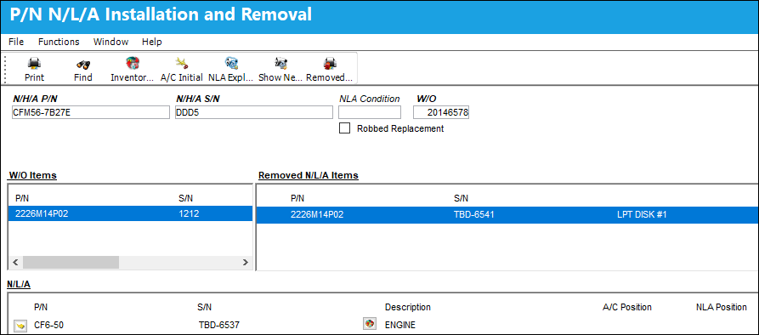Open the Removed... toolbar icon
Image resolution: width=759 pixels, height=335 pixels.
point(330,64)
